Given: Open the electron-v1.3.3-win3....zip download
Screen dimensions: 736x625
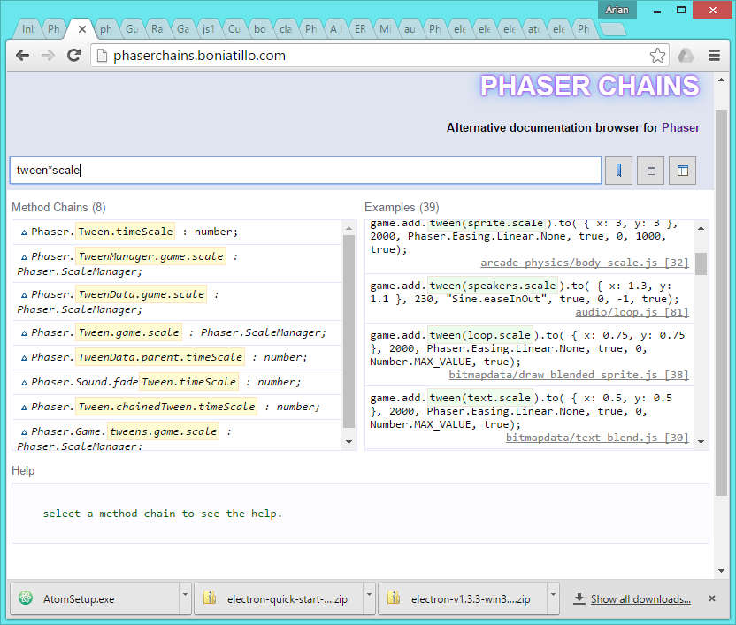Looking at the screenshot, I should (463, 598).
